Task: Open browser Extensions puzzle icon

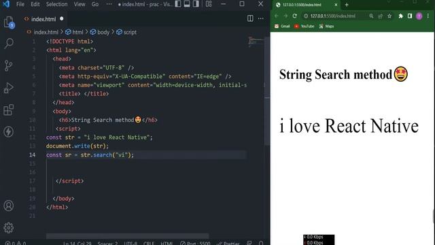Action: tap(400, 16)
